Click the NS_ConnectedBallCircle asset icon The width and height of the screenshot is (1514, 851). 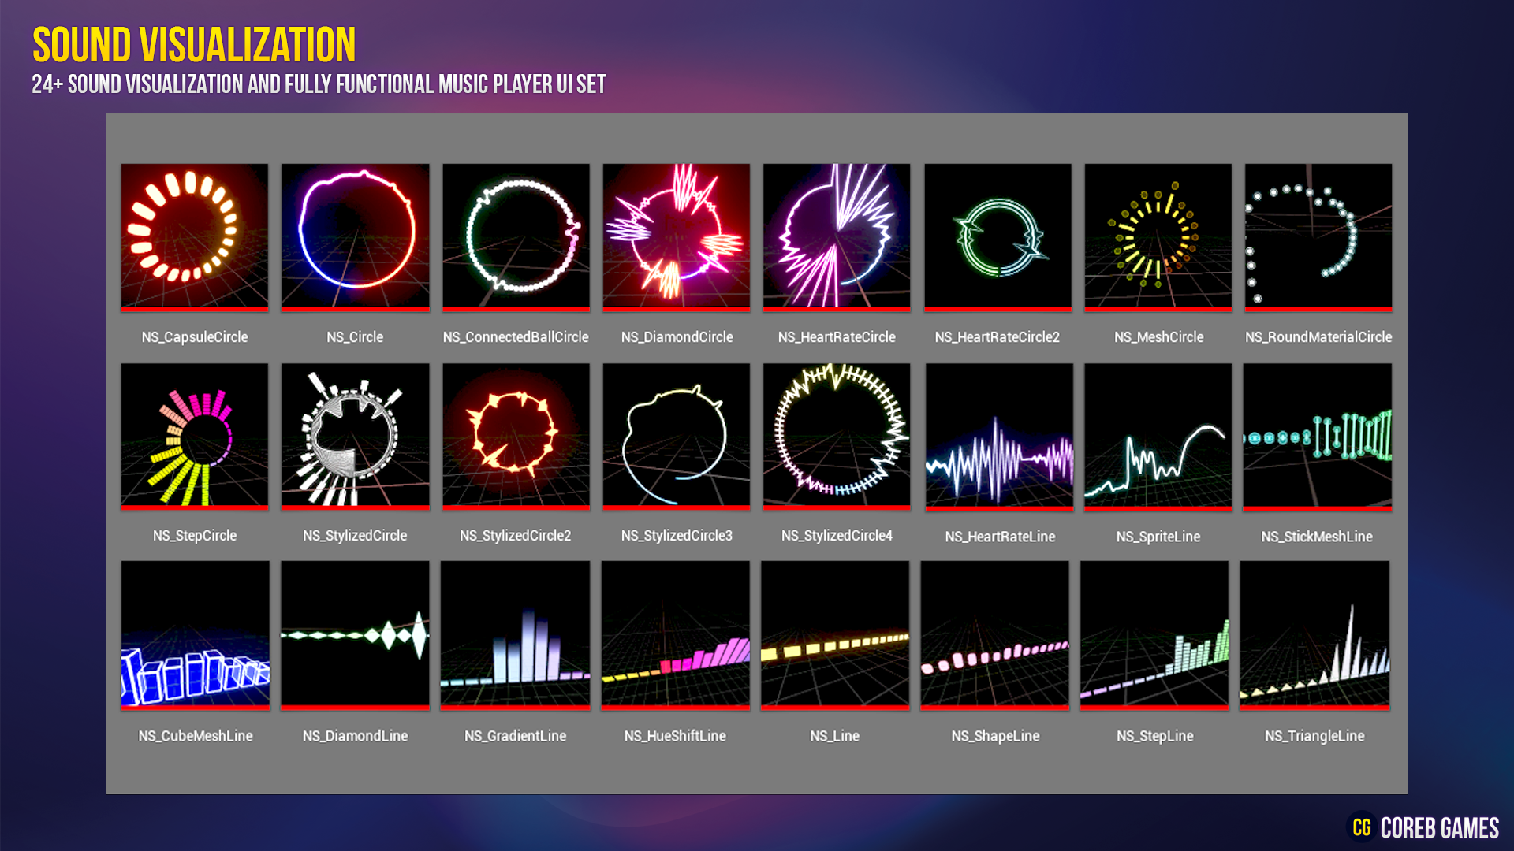(516, 236)
